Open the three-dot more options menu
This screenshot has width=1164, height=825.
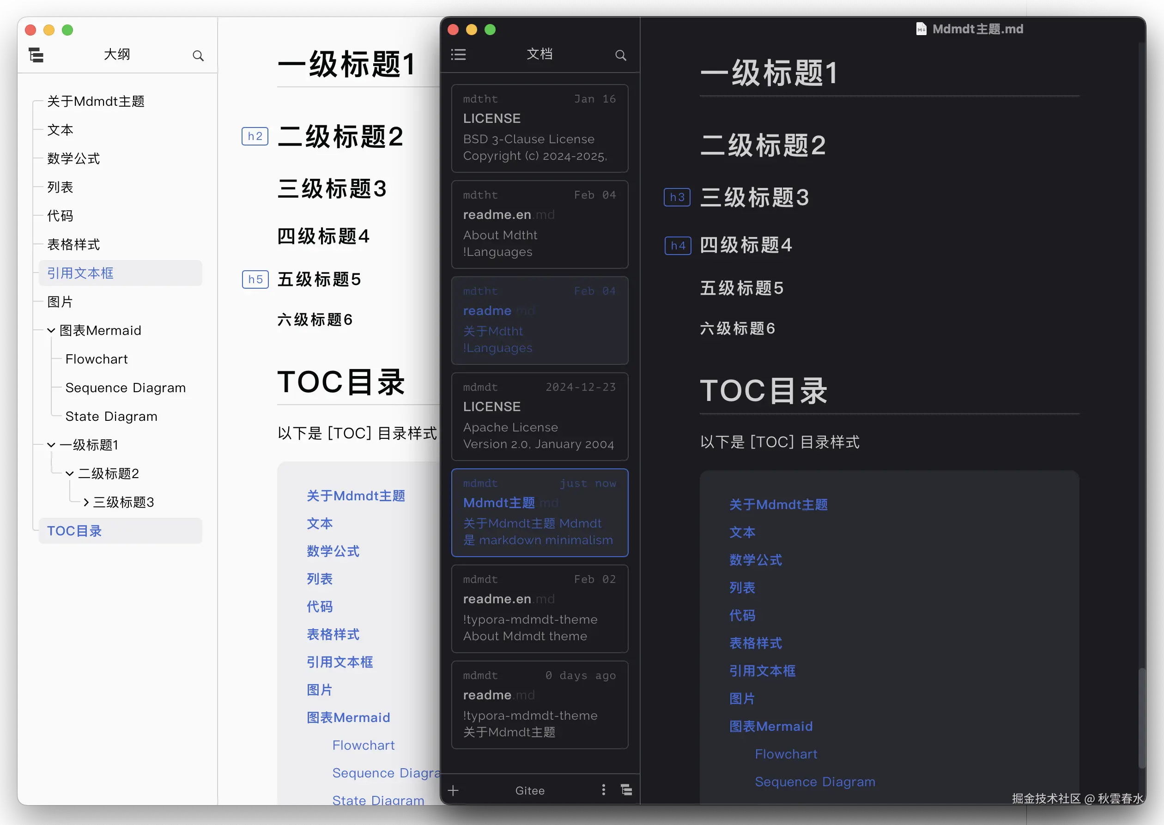[603, 790]
